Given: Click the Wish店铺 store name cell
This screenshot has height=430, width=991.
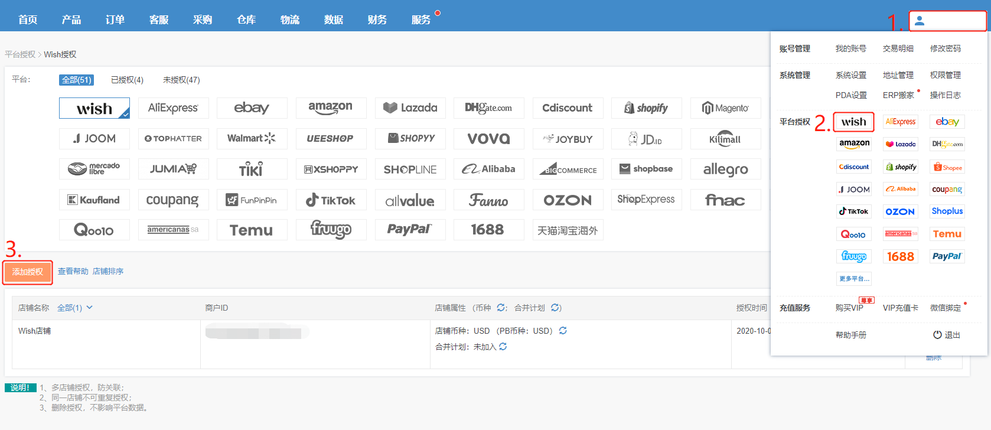Looking at the screenshot, I should pyautogui.click(x=35, y=331).
